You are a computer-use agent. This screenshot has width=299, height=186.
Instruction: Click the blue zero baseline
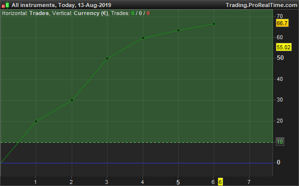(136, 163)
